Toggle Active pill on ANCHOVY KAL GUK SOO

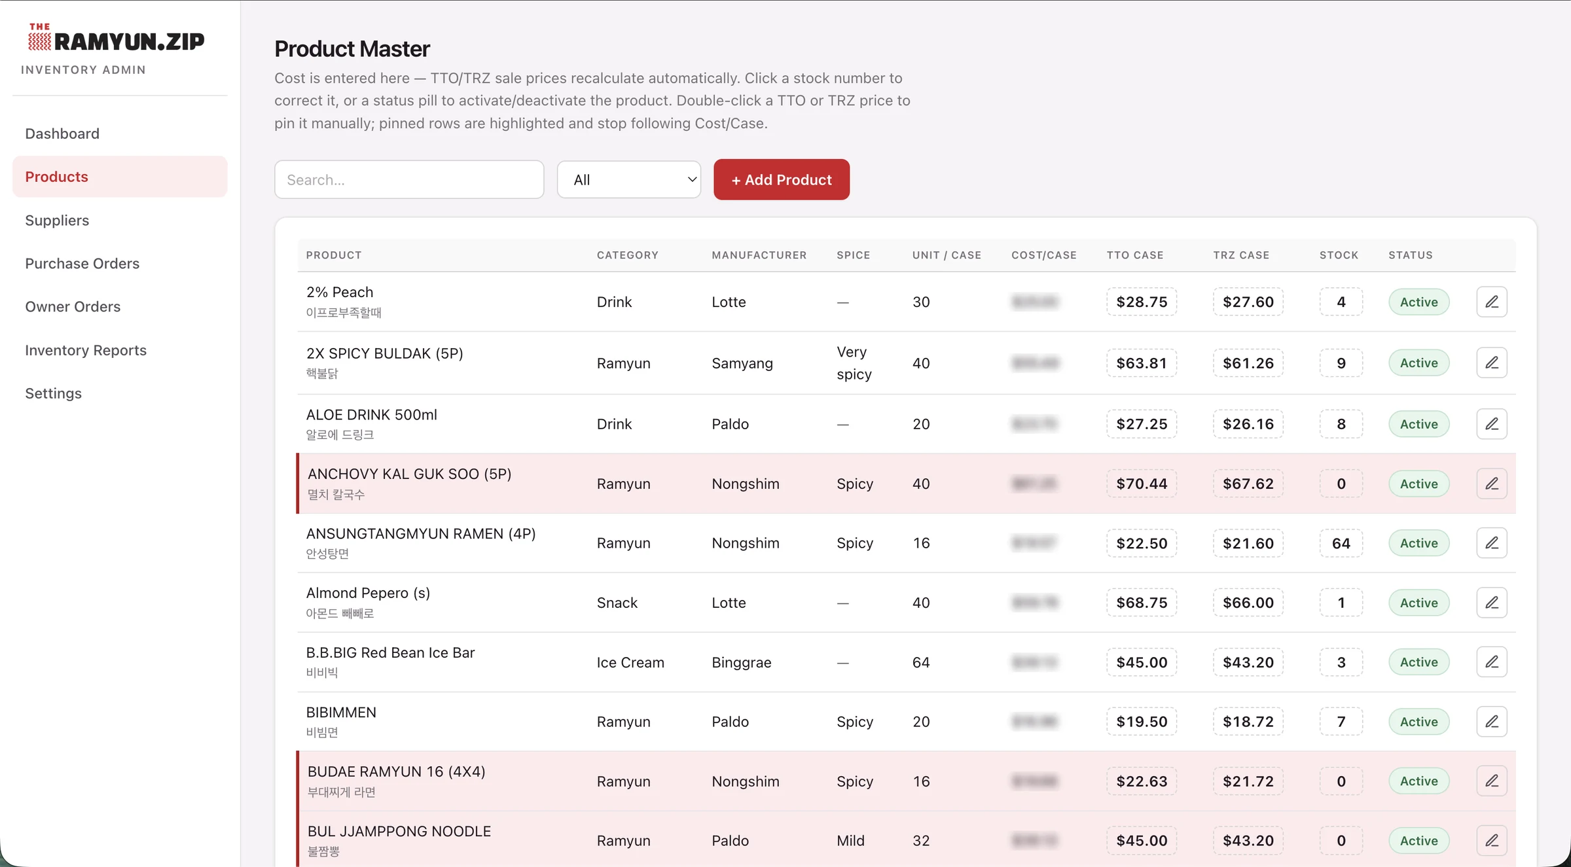coord(1419,484)
